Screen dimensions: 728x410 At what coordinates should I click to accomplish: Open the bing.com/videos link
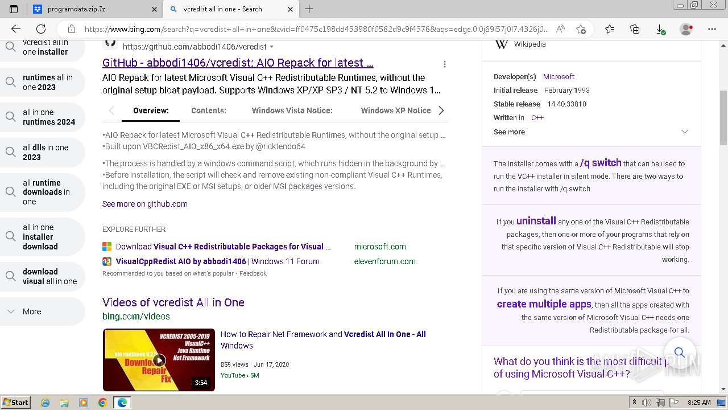coord(136,316)
